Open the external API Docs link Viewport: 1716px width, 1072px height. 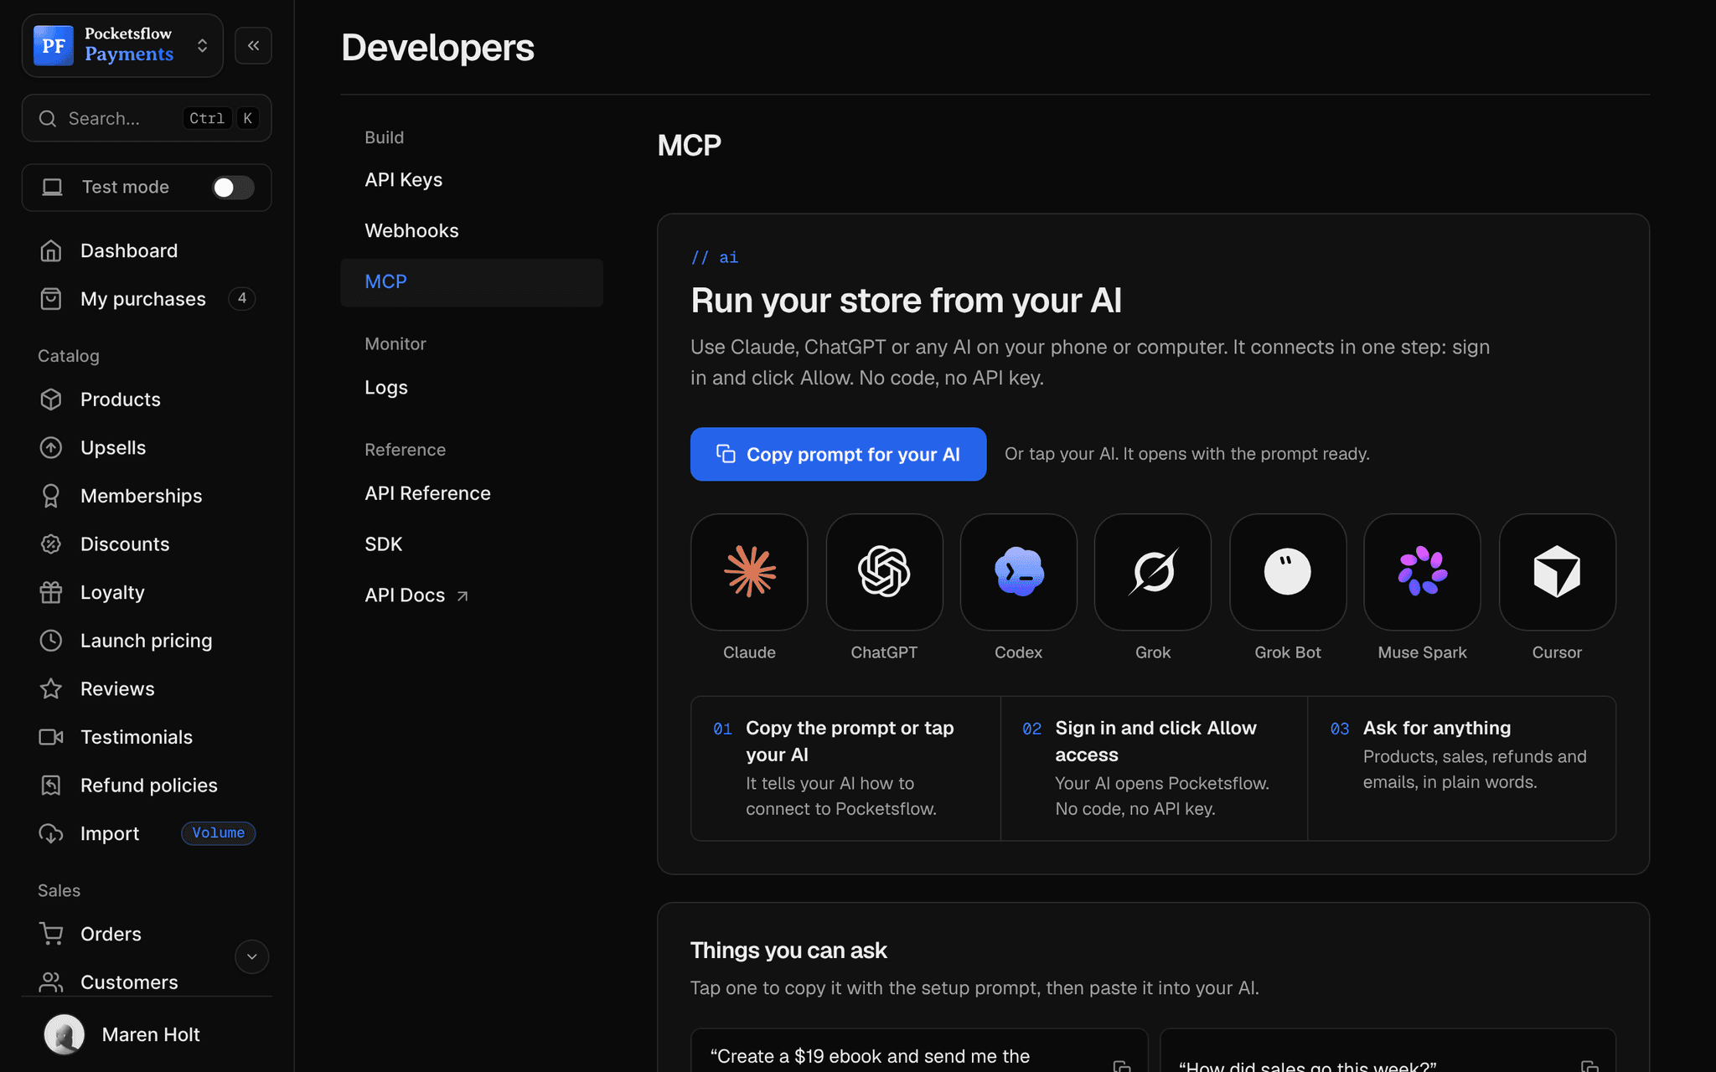(x=472, y=595)
